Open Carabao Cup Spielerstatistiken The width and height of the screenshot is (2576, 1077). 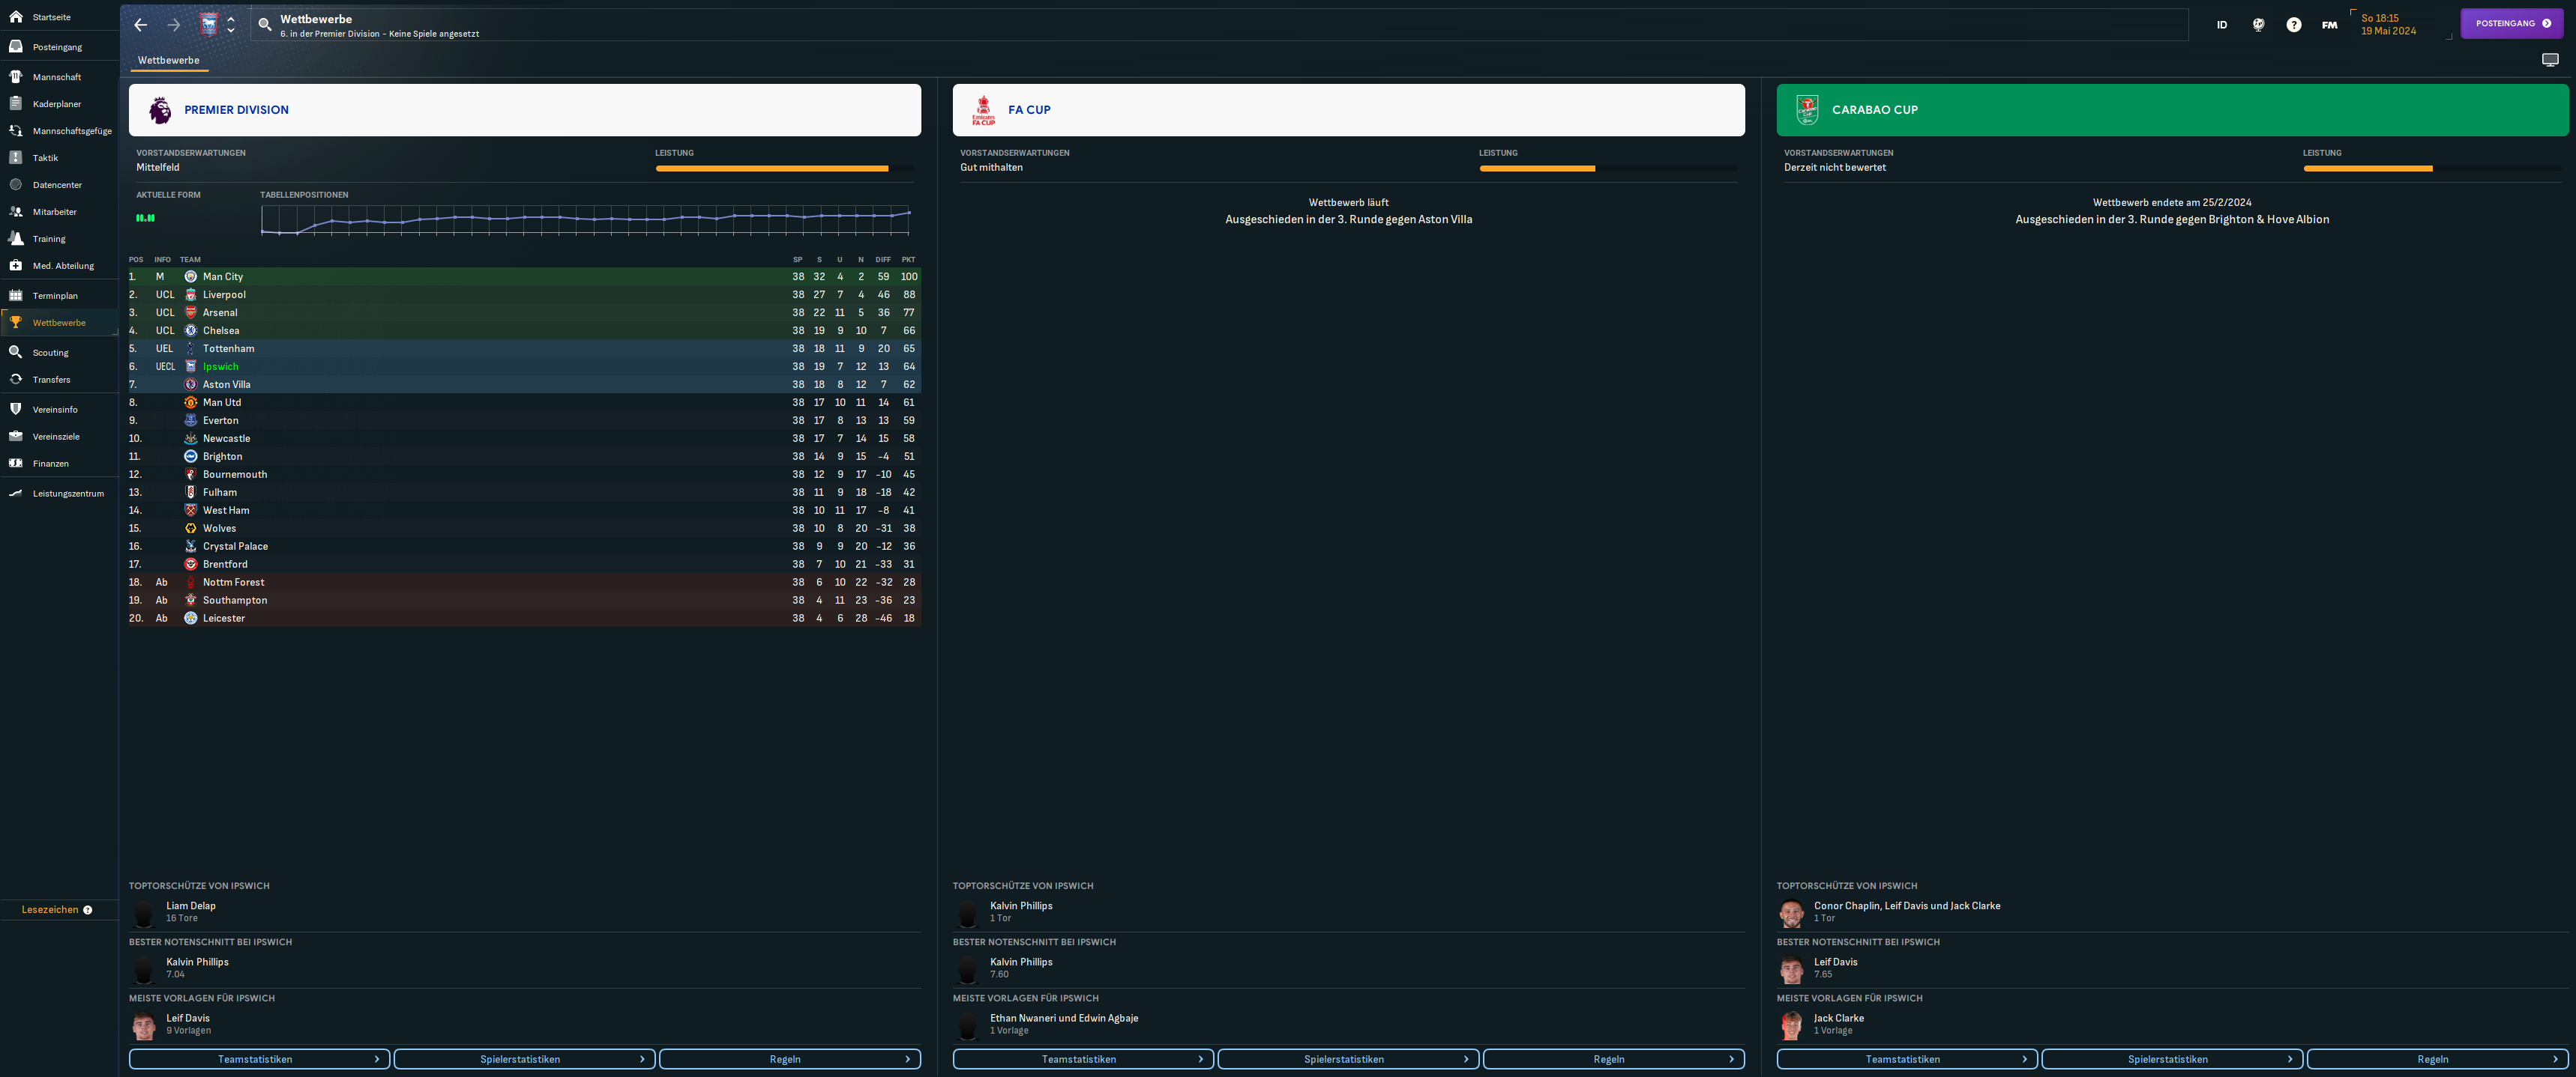coord(2172,1059)
